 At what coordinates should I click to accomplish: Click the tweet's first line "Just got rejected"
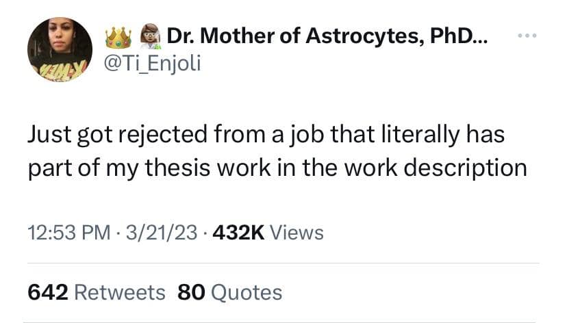(110, 134)
